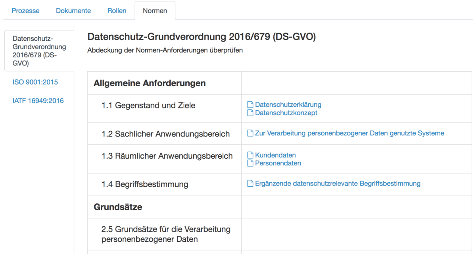Click the file icon next to Datenschutzkonzept
This screenshot has height=254, width=476.
pos(250,113)
